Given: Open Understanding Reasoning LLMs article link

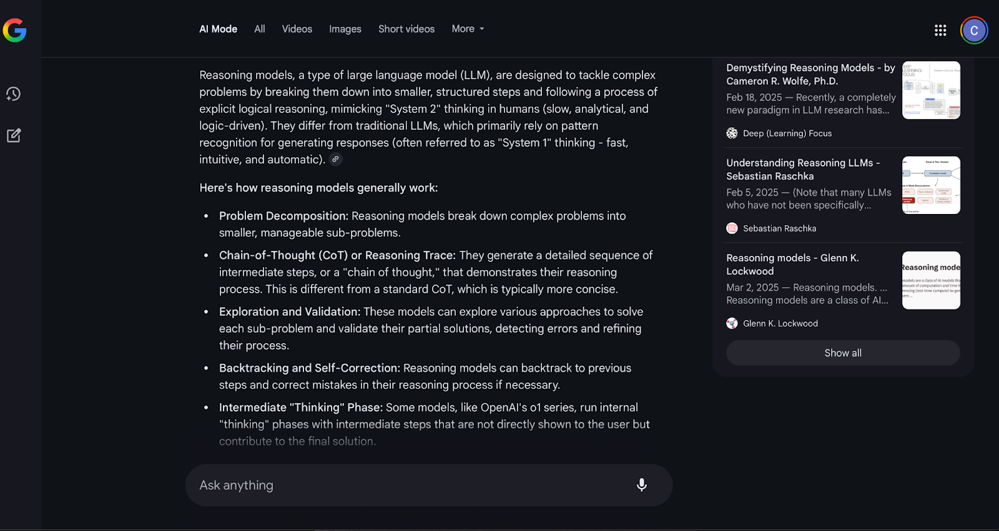Looking at the screenshot, I should [x=803, y=169].
